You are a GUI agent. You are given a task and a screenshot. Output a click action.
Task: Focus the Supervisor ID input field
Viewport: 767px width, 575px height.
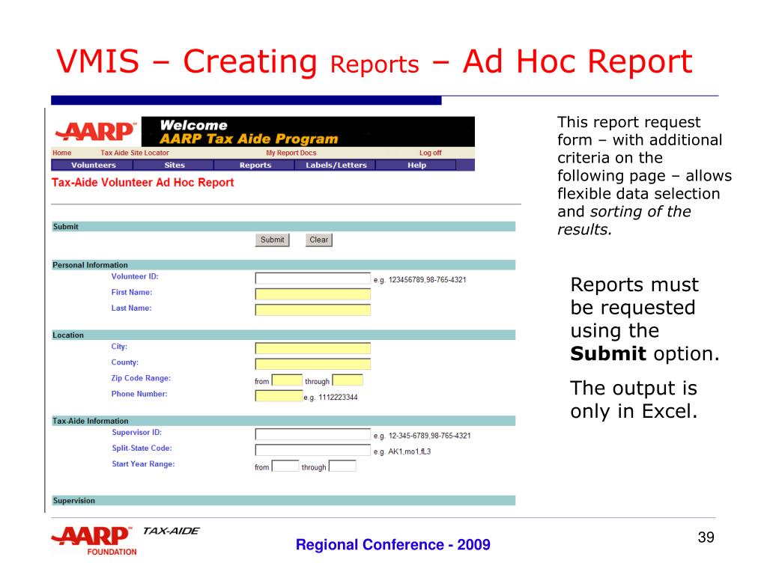312,434
